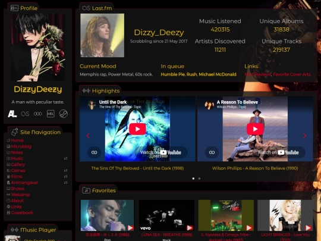Expand the Animangavel submenu

pyautogui.click(x=66, y=183)
